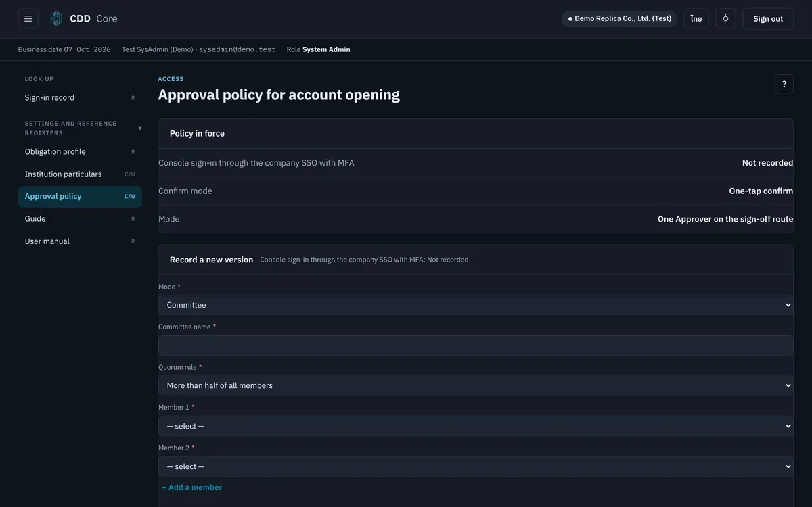Open the help question mark button

(784, 84)
